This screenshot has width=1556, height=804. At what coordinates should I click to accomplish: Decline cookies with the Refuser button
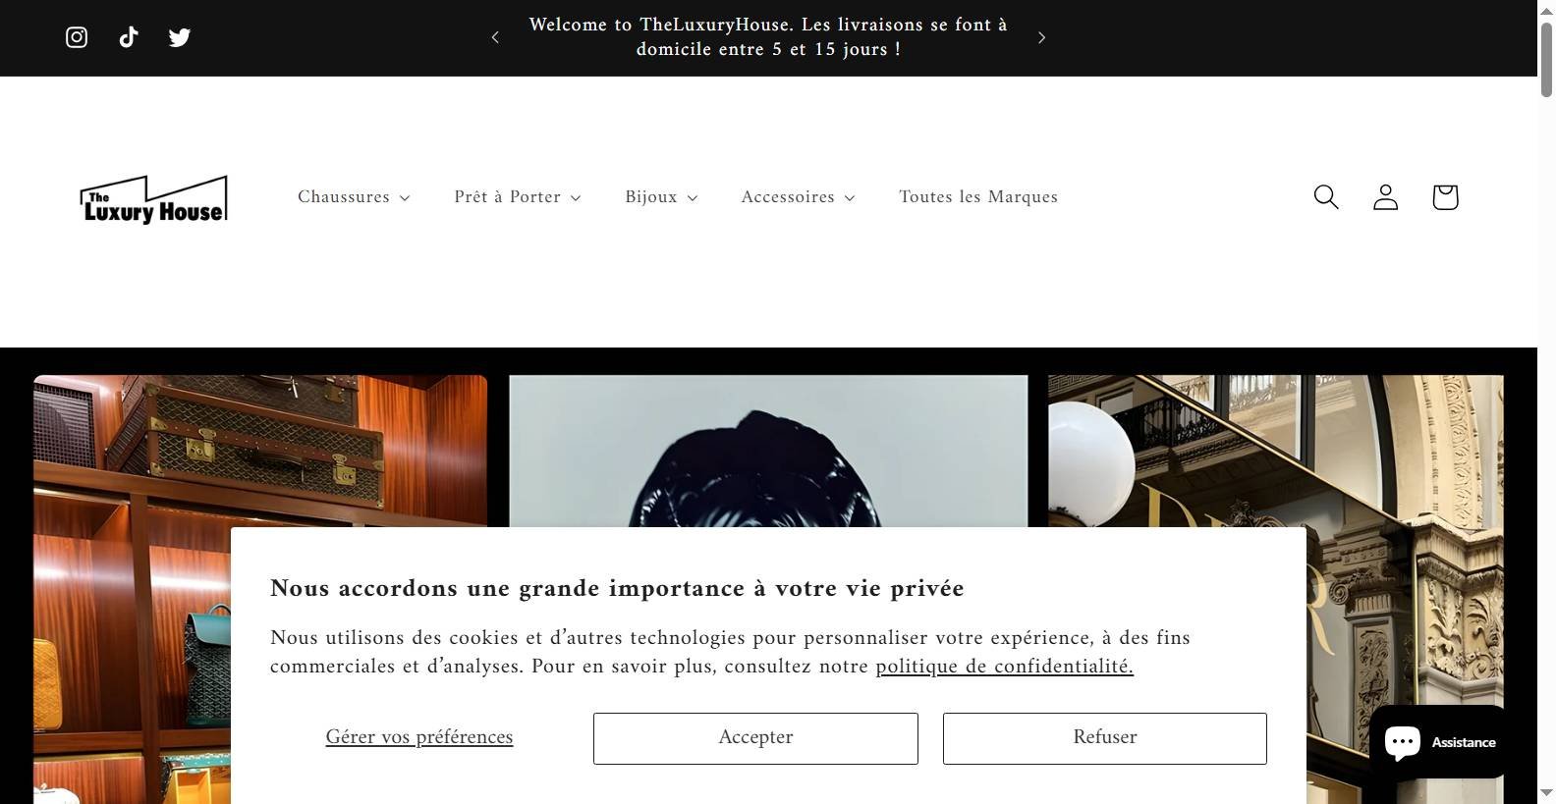(x=1105, y=738)
